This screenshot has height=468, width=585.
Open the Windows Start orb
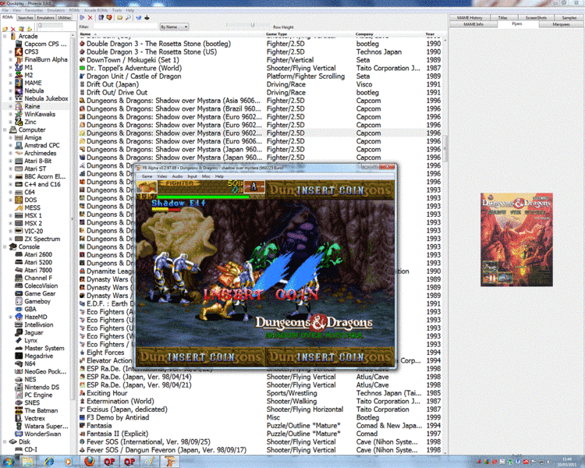[x=9, y=462]
